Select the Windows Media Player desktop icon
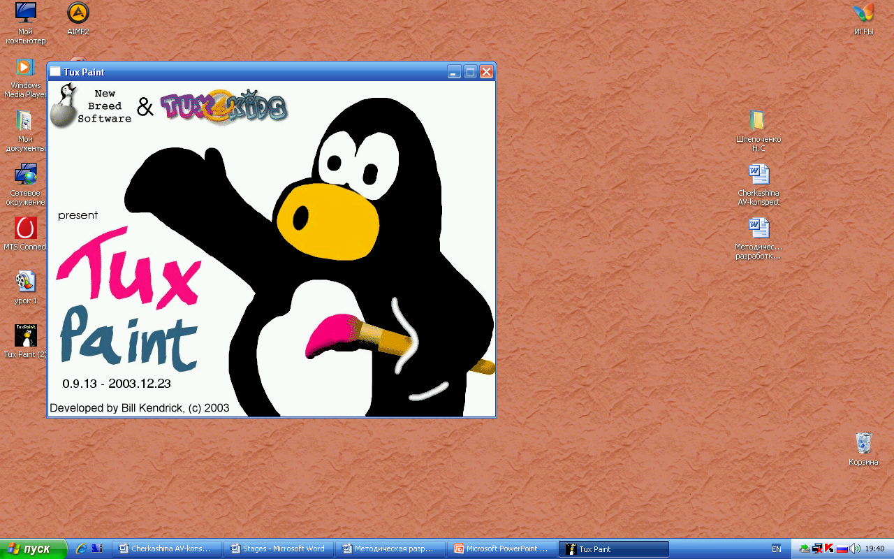This screenshot has width=894, height=559. coord(26,78)
